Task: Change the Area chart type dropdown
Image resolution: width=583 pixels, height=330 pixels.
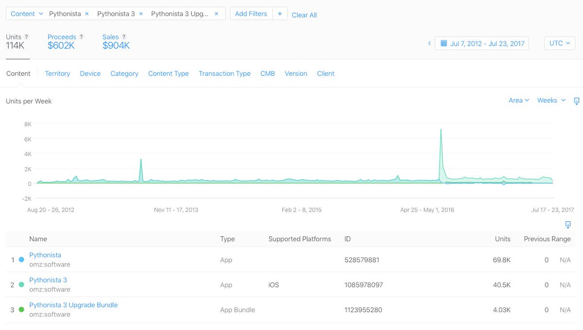Action: click(519, 100)
